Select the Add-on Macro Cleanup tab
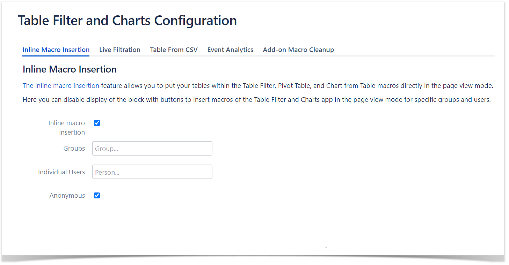Screen dimensions: 509x265 click(298, 50)
